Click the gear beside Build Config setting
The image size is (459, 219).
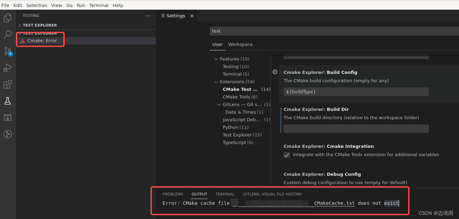tap(275, 72)
